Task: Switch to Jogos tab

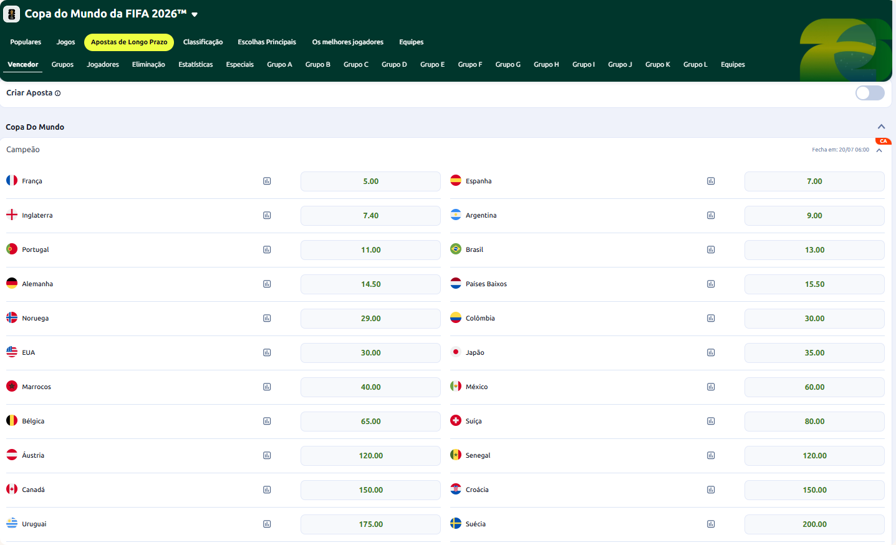Action: click(x=65, y=42)
